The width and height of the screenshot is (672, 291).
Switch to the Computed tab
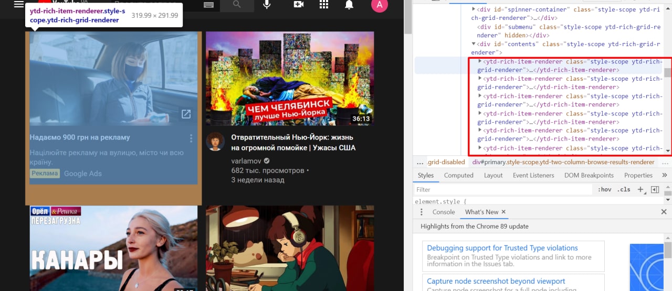(459, 175)
